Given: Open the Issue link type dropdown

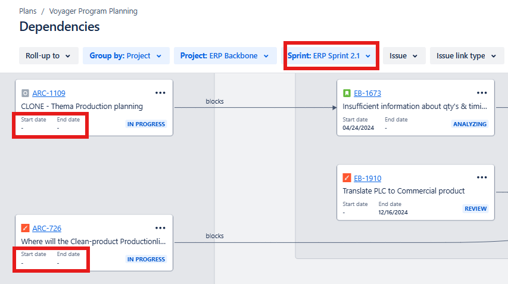Looking at the screenshot, I should coord(466,56).
